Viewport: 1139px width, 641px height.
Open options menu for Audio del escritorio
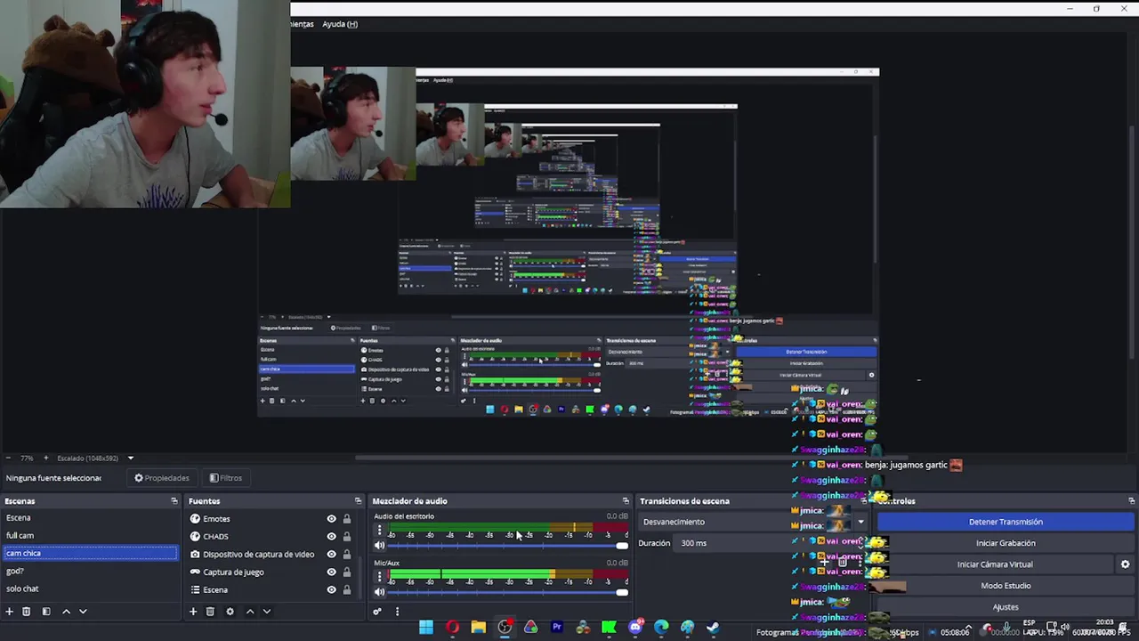pyautogui.click(x=380, y=531)
